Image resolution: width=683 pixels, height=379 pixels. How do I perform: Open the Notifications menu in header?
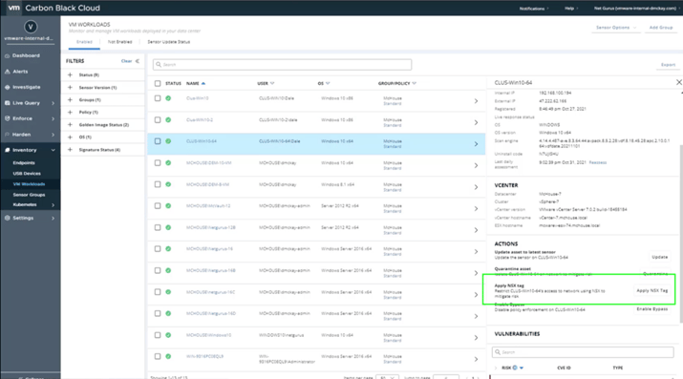click(x=534, y=9)
